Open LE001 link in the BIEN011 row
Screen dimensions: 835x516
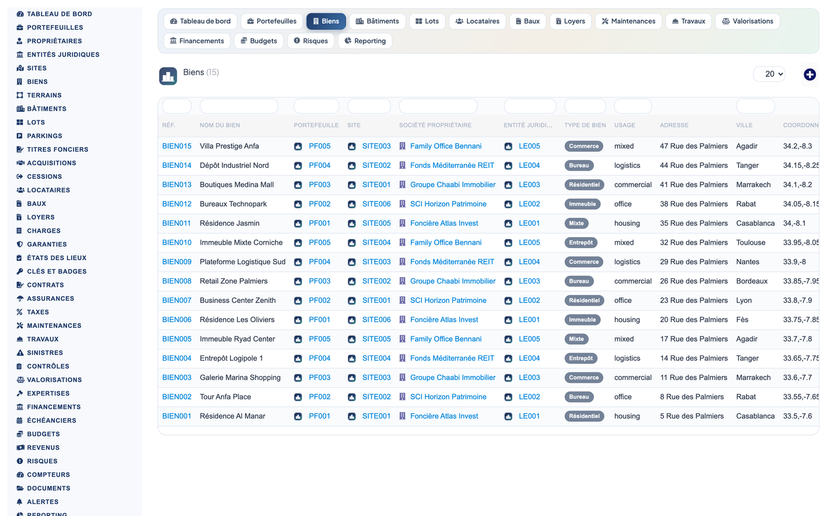[529, 223]
